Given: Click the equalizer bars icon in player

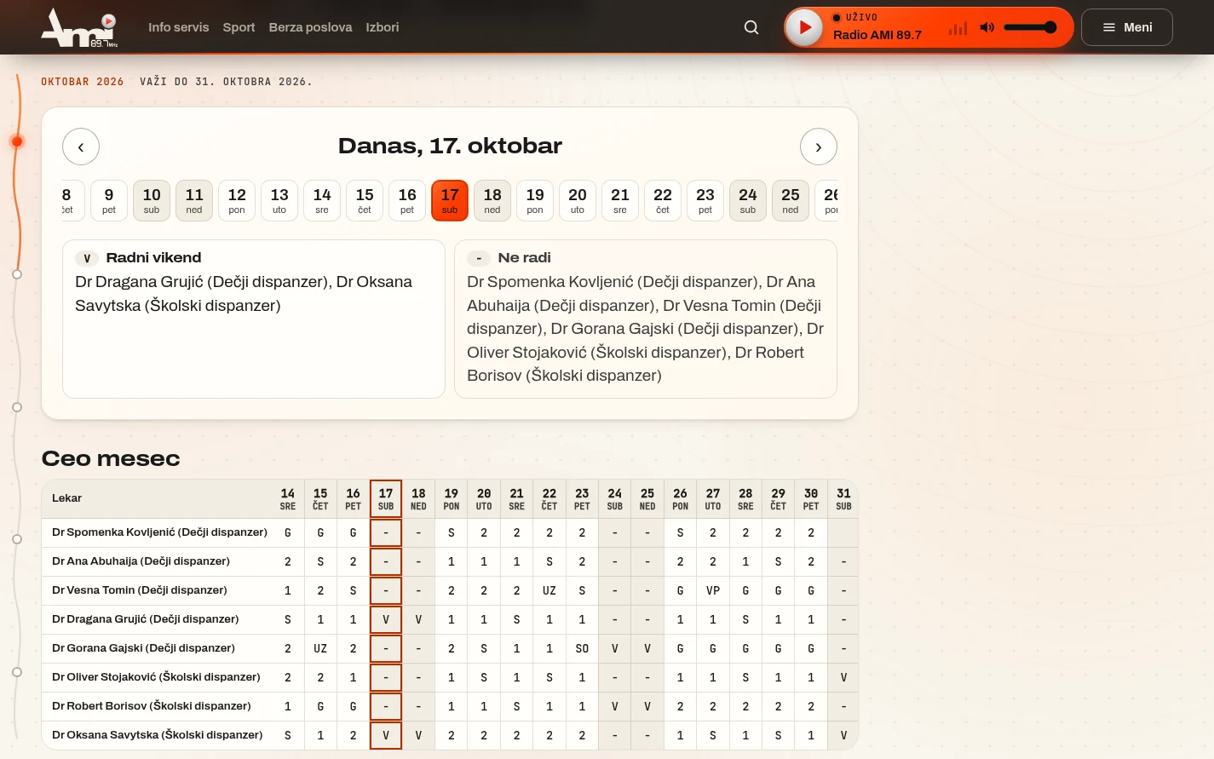Looking at the screenshot, I should pyautogui.click(x=958, y=28).
